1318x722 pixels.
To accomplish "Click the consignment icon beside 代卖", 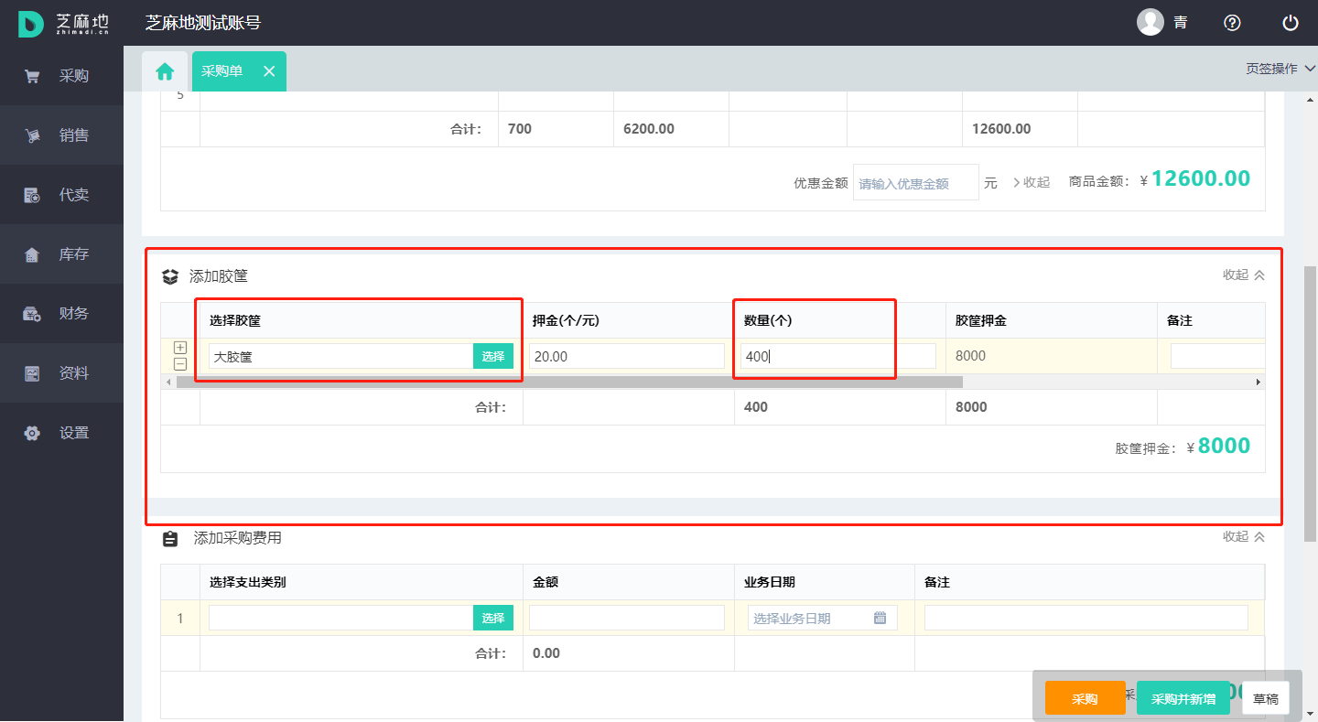I will coord(32,195).
